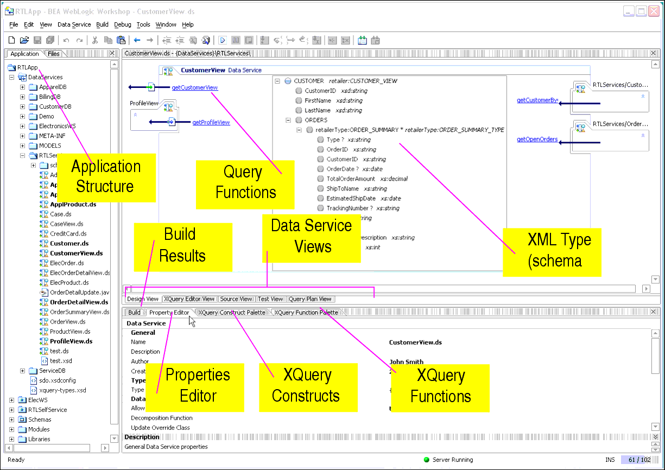Open the Query Plan View tab

click(x=310, y=299)
